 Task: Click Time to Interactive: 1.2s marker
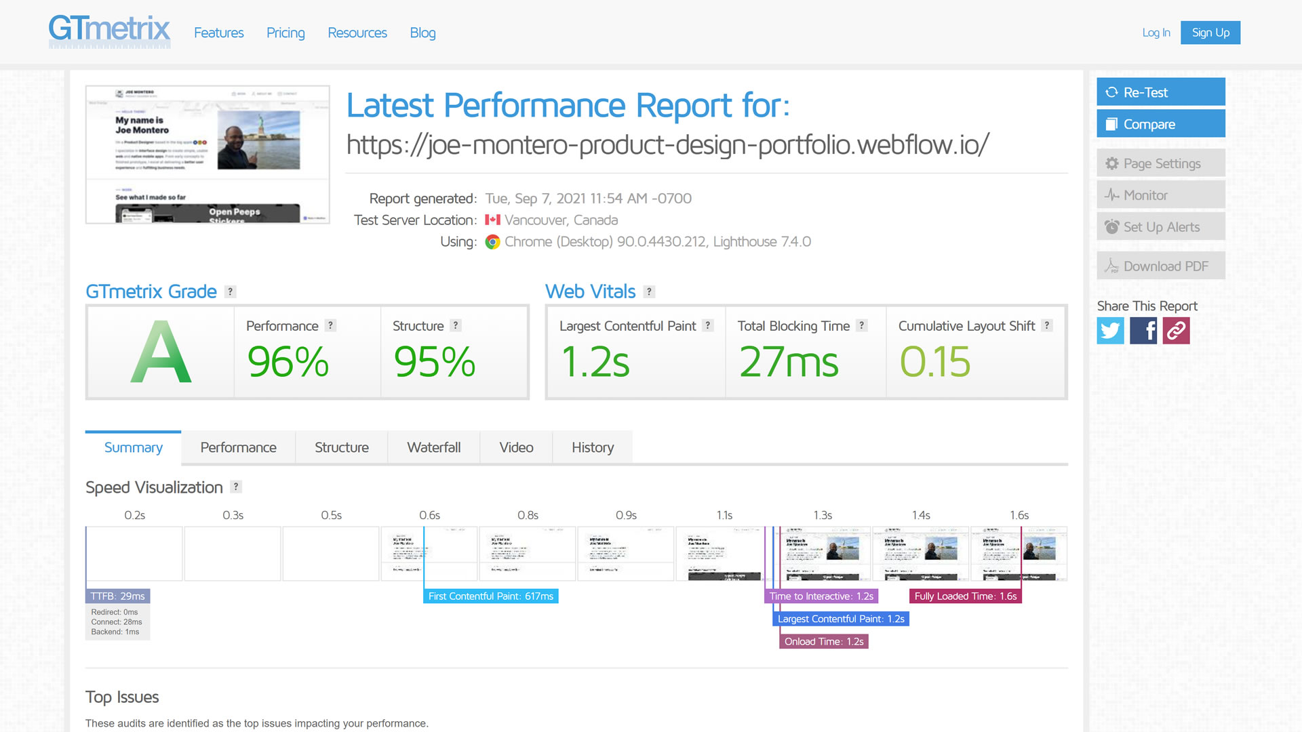[x=821, y=596]
